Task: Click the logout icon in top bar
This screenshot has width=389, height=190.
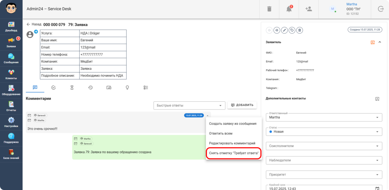Action: [x=380, y=9]
